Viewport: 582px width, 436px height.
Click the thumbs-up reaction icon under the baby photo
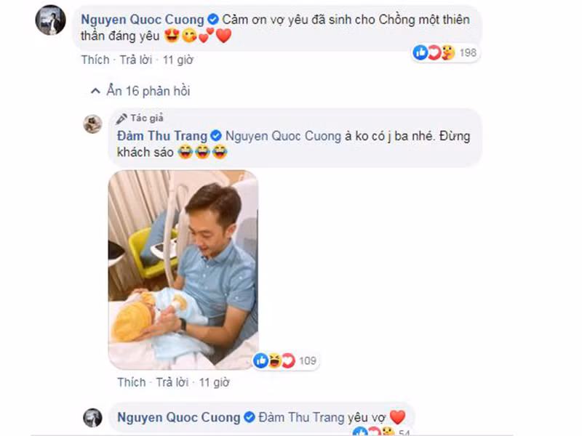tap(260, 360)
